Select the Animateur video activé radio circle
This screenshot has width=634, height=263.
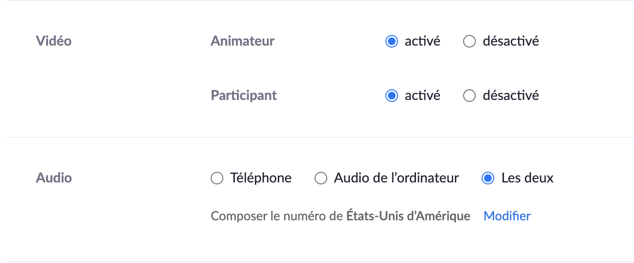pyautogui.click(x=391, y=41)
